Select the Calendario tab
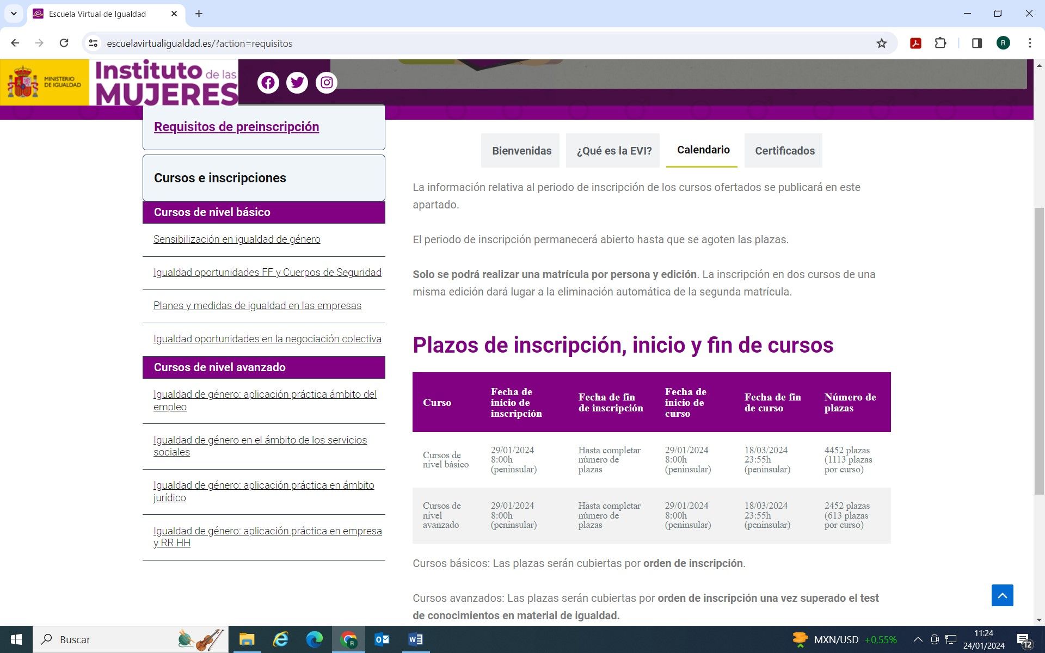This screenshot has height=653, width=1045. (703, 150)
